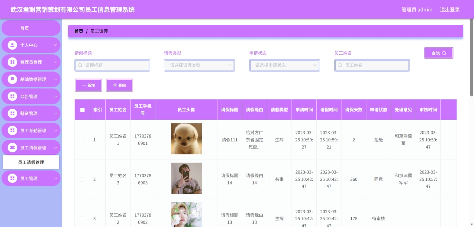Viewport: 474px width, 227px height.
Task: Click the 员工姓名 input field
Action: click(x=372, y=65)
